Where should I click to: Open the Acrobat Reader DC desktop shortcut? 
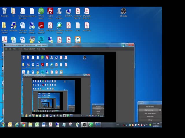pos(41,26)
